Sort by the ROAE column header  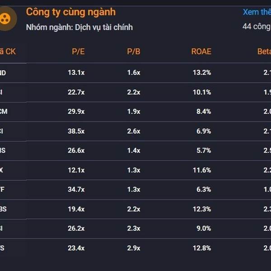(201, 51)
